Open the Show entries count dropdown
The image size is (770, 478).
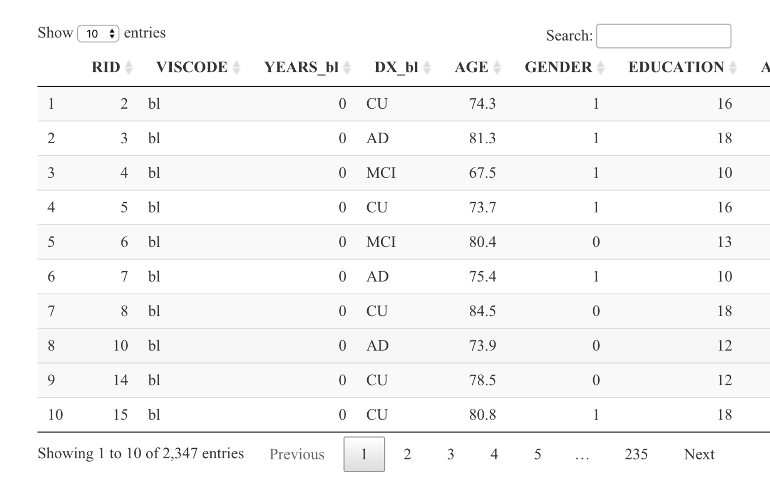(x=98, y=34)
